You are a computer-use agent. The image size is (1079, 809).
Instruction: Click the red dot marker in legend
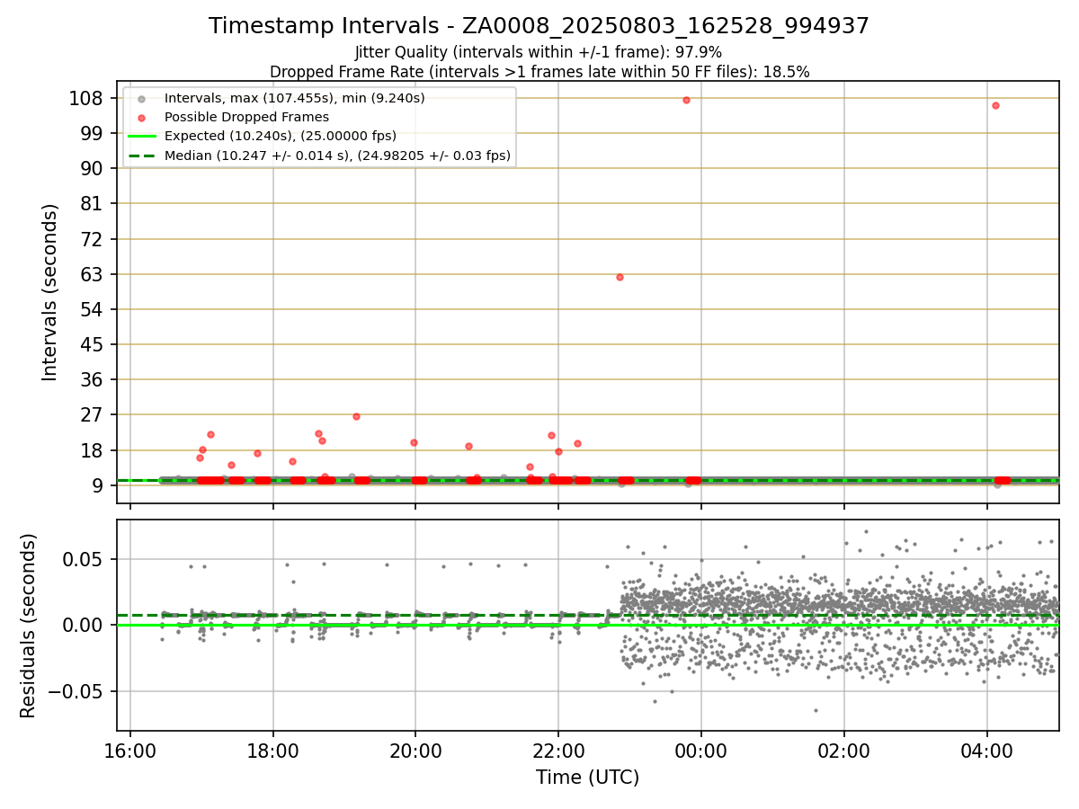coord(141,118)
